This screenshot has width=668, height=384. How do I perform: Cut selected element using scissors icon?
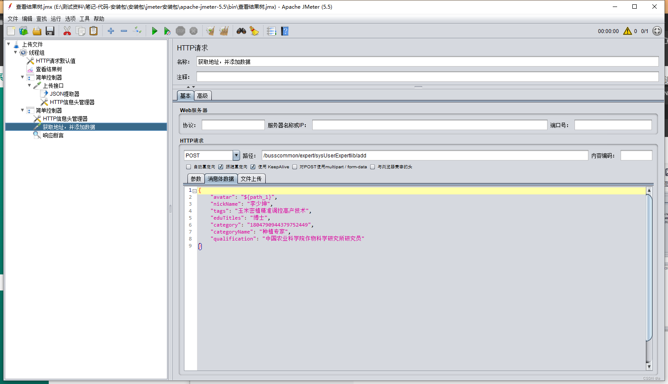point(67,31)
